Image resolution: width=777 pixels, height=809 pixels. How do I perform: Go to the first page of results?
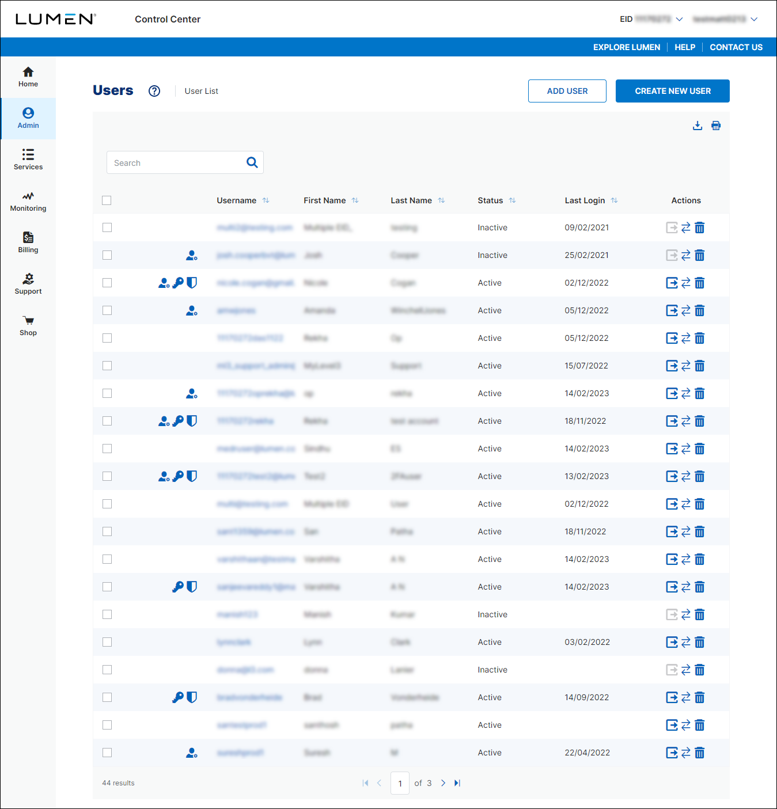pos(365,783)
